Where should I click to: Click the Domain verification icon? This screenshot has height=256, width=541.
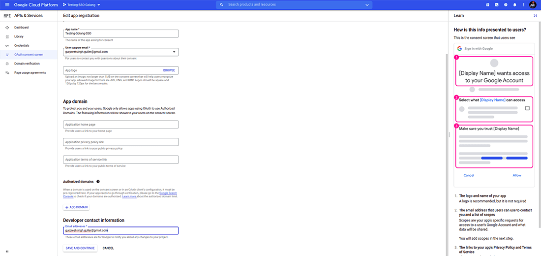[7, 64]
